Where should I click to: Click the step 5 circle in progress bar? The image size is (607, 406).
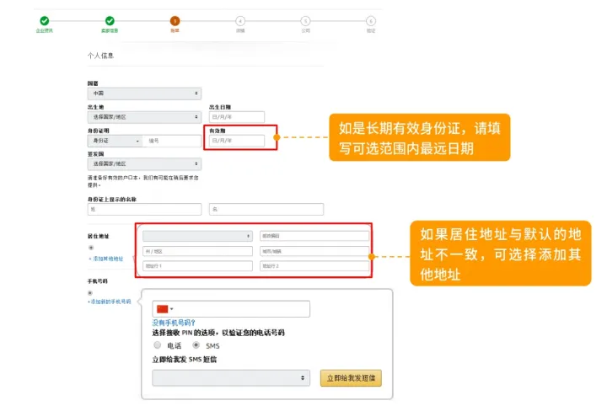click(x=305, y=21)
